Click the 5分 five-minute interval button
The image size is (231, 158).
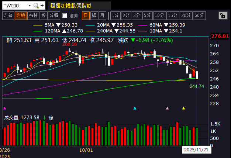point(148,16)
